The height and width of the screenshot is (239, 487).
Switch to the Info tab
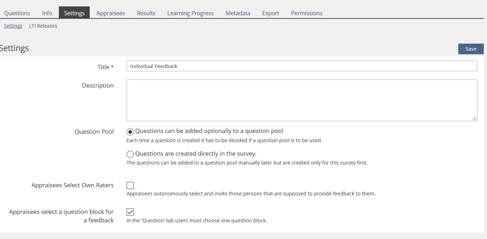click(47, 13)
